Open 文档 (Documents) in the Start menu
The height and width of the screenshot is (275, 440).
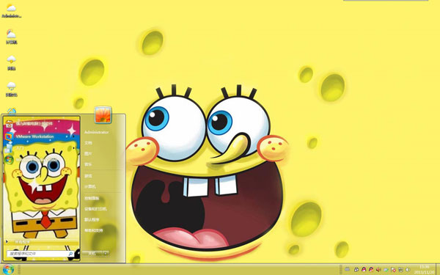(88, 143)
